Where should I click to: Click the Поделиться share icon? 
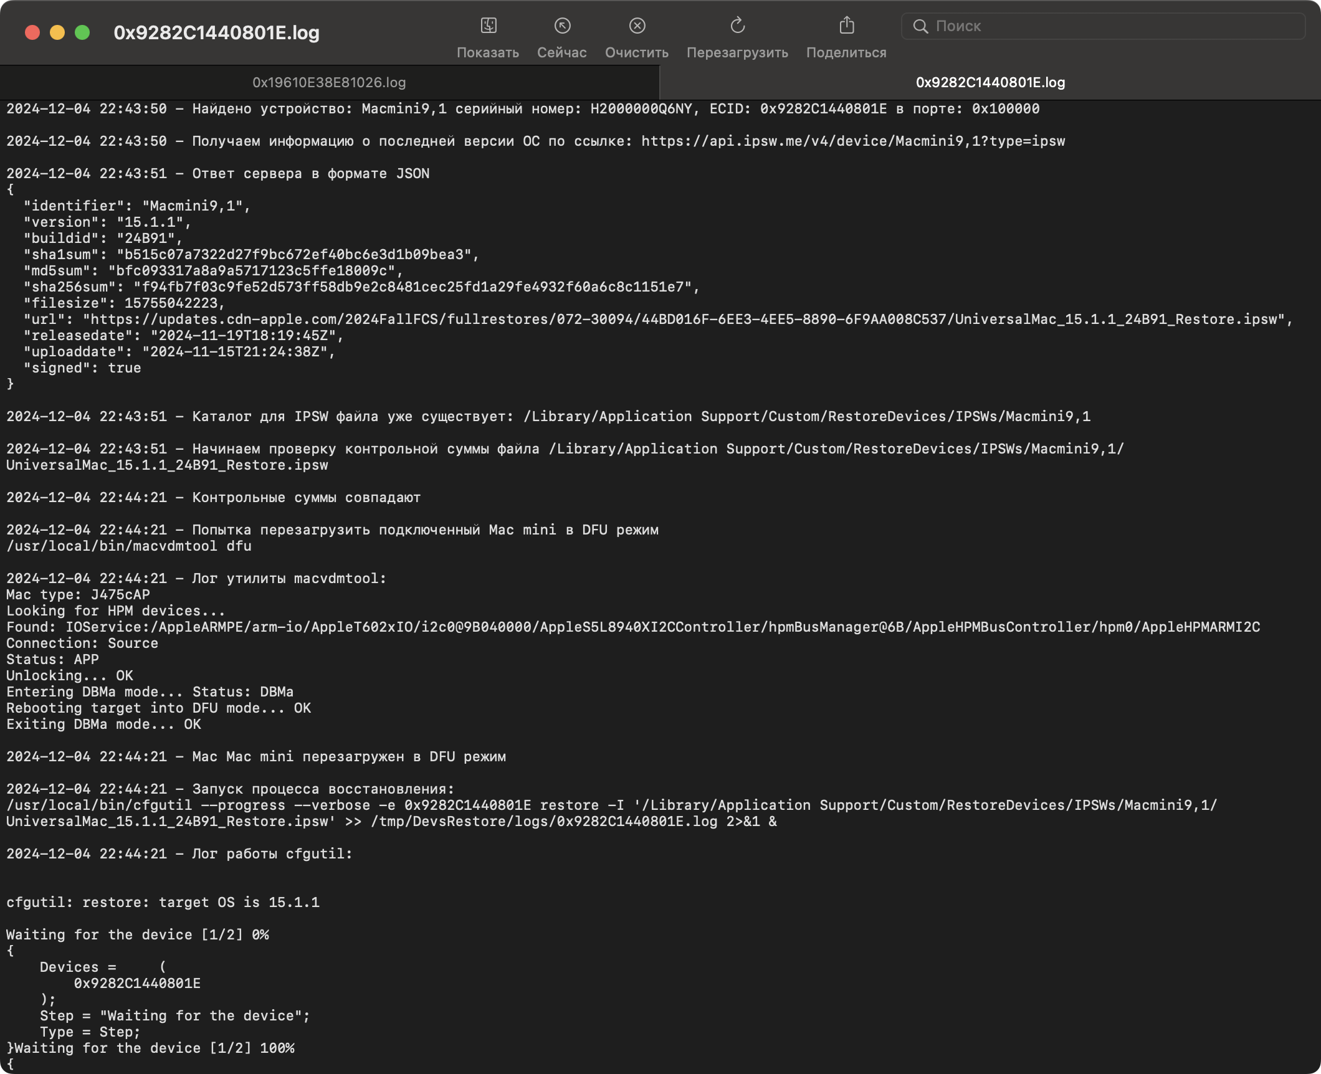click(x=846, y=26)
